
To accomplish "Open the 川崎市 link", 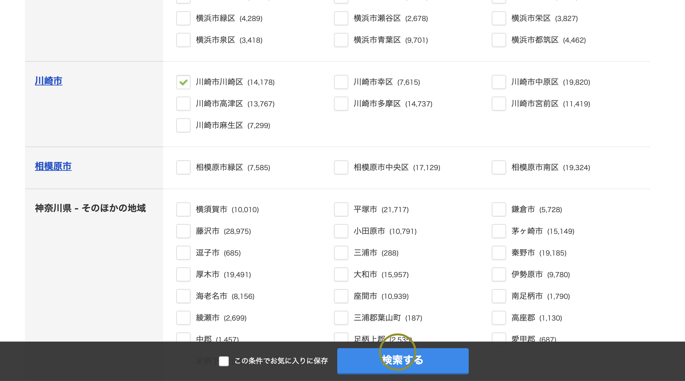I will [49, 81].
